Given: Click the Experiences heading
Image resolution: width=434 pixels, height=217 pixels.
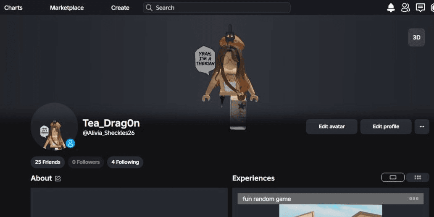Looking at the screenshot, I should 253,178.
